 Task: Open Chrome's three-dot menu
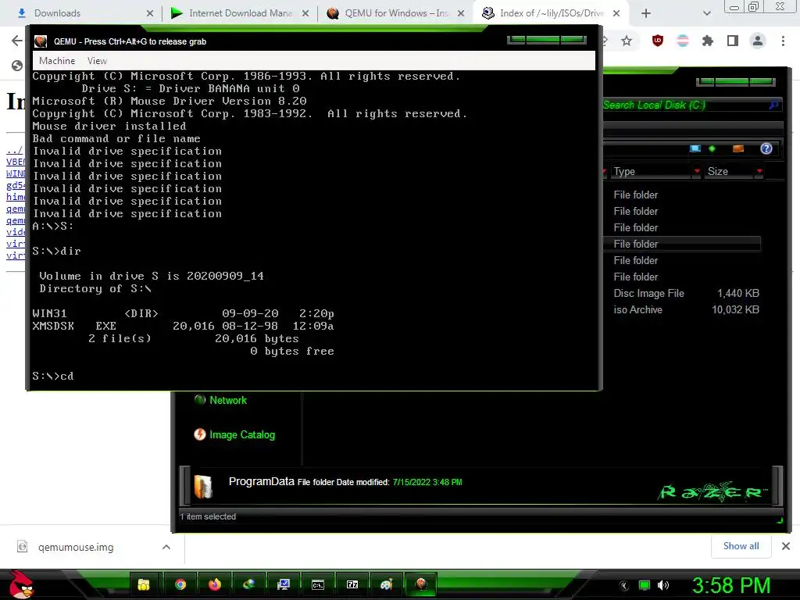click(783, 41)
